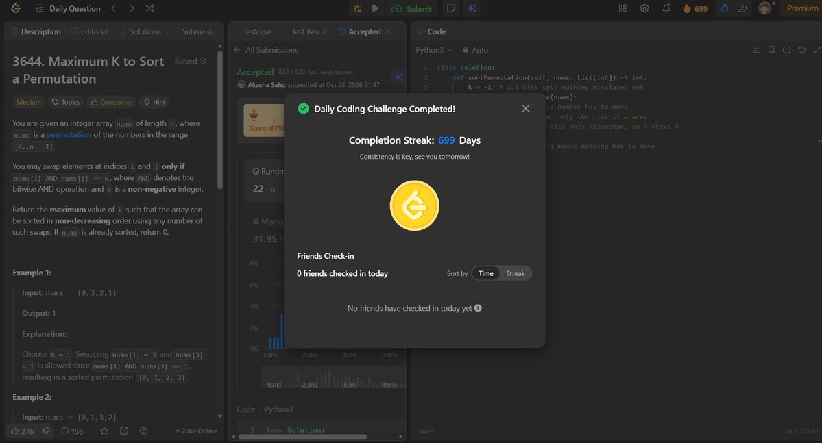Reveal the Hint

[155, 102]
